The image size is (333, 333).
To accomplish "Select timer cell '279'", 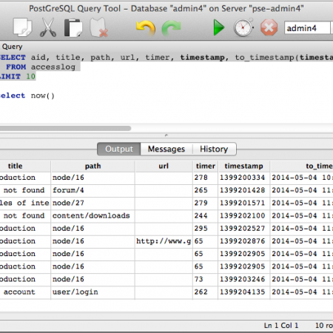I will [206, 203].
